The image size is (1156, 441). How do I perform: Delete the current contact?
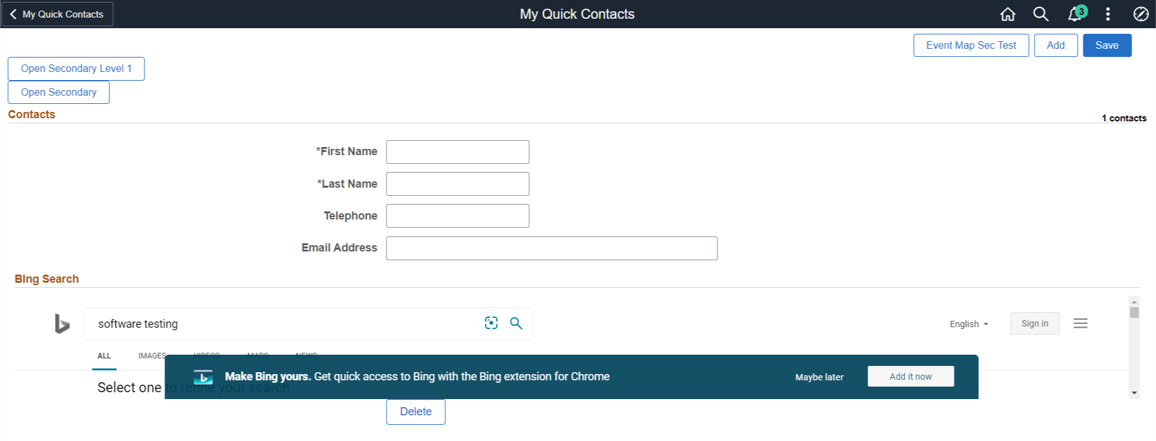(415, 412)
